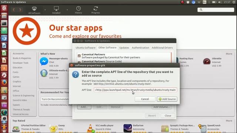The width and height of the screenshot is (237, 133).
Task: Click the Stellarium app icon
Action: point(127,128)
